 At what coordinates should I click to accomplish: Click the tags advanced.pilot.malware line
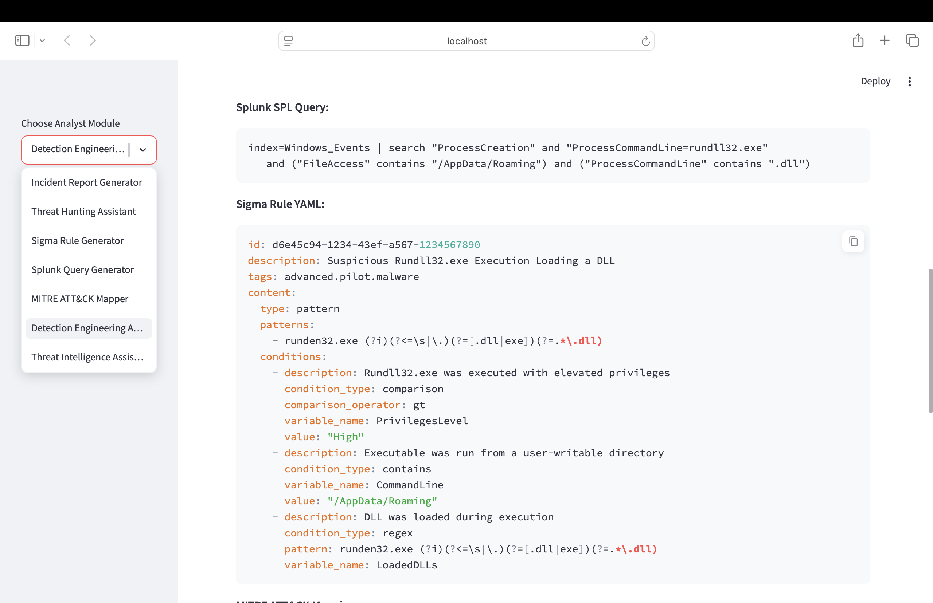pos(333,276)
